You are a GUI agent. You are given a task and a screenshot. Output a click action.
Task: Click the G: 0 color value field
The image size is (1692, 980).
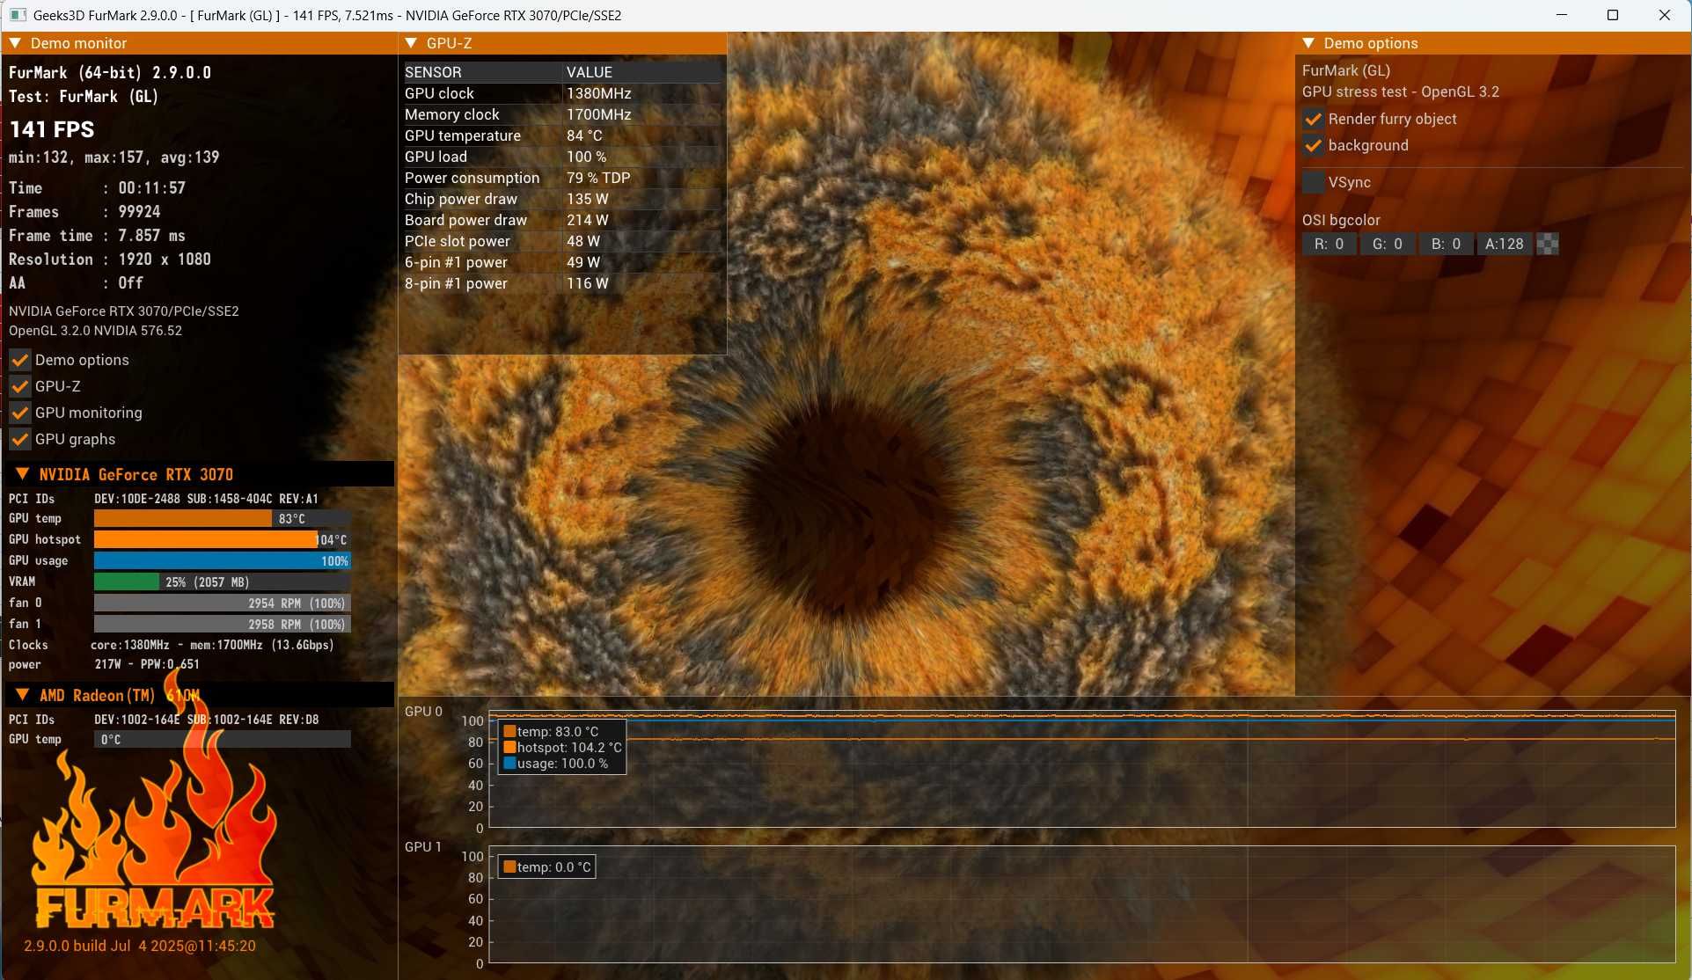click(1388, 244)
